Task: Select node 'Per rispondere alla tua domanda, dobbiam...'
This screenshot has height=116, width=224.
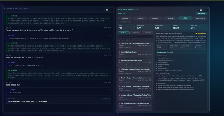Action: [x=135, y=105]
